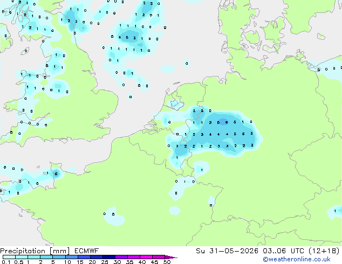Click the 30 legend scale label

point(117,262)
